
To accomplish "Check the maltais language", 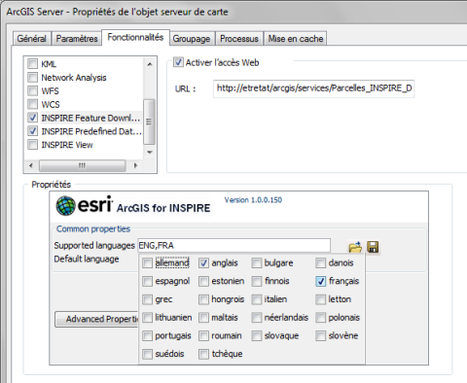I will coord(203,318).
